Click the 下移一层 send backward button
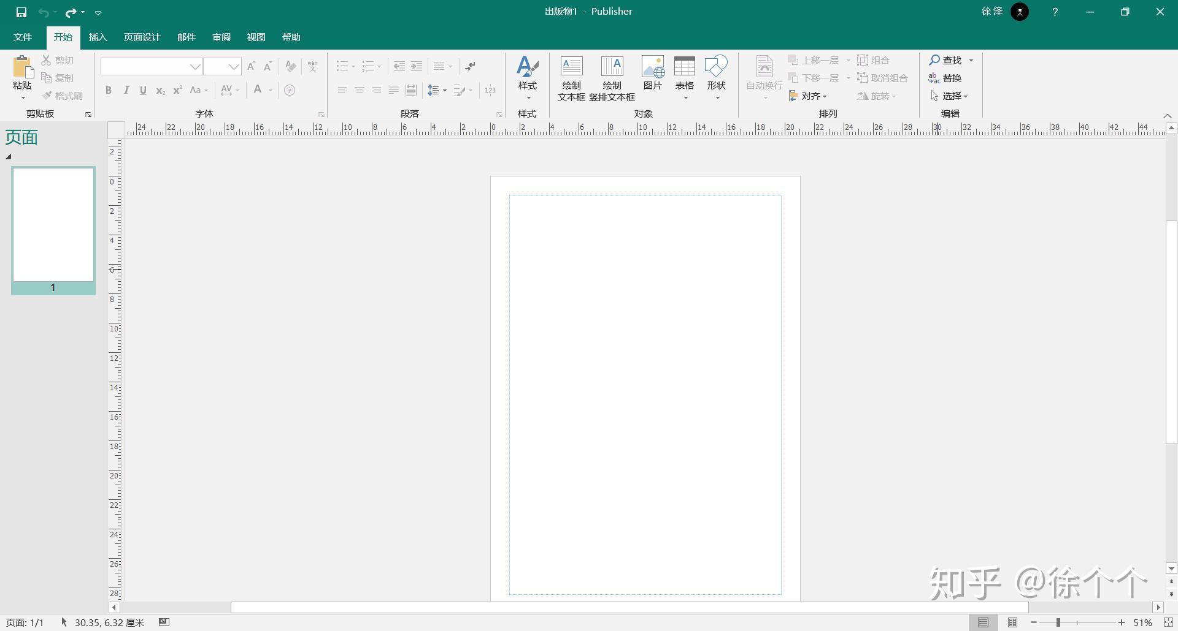The image size is (1178, 631). point(814,78)
